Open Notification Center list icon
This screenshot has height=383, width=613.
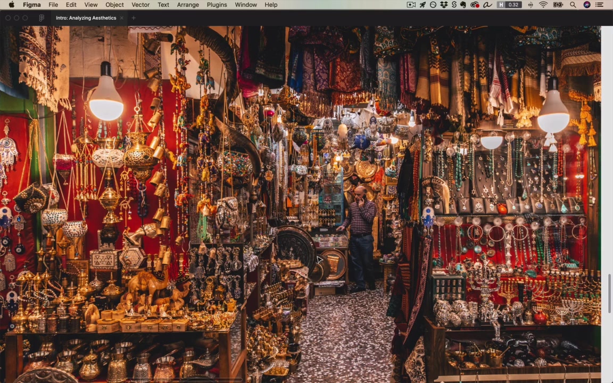(599, 5)
